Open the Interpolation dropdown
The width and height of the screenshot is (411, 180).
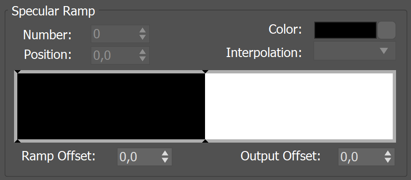[355, 51]
